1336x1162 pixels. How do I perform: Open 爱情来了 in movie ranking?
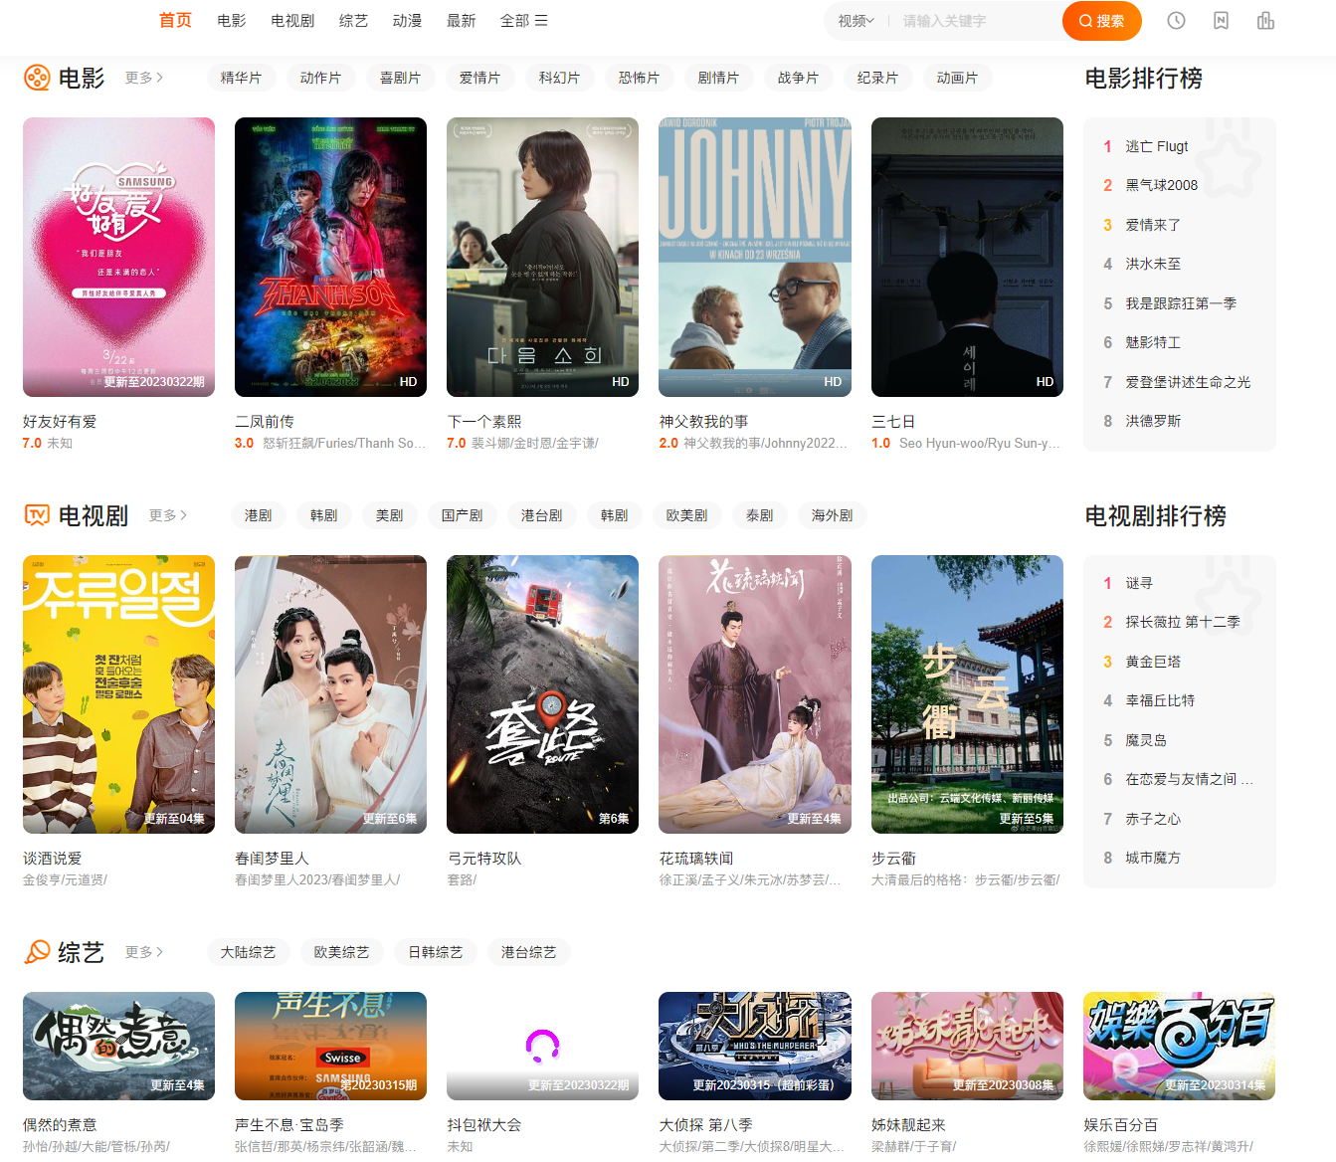(x=1153, y=225)
